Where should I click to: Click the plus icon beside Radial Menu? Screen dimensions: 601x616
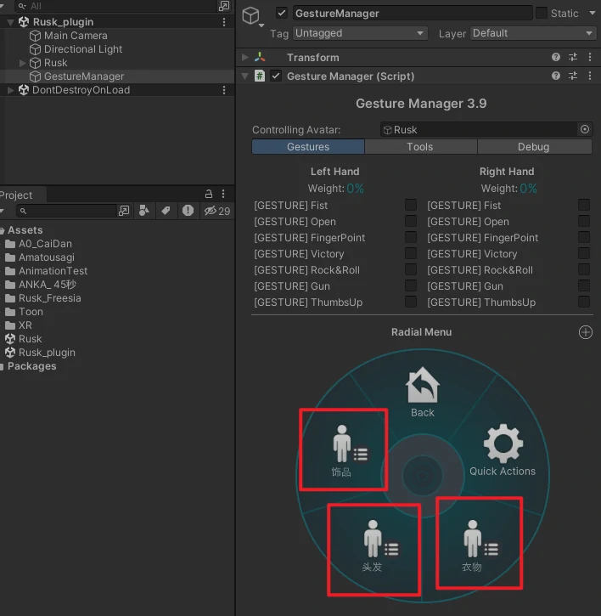coord(586,332)
